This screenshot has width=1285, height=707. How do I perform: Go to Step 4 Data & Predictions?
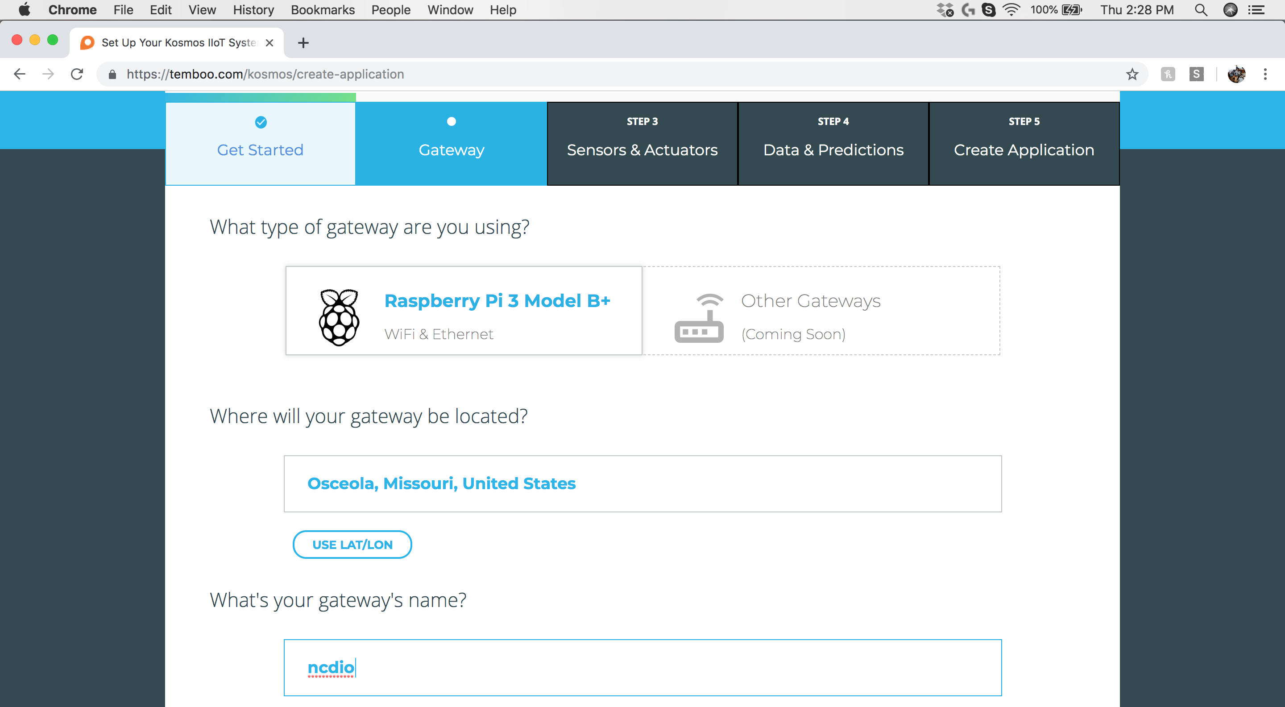pyautogui.click(x=833, y=144)
